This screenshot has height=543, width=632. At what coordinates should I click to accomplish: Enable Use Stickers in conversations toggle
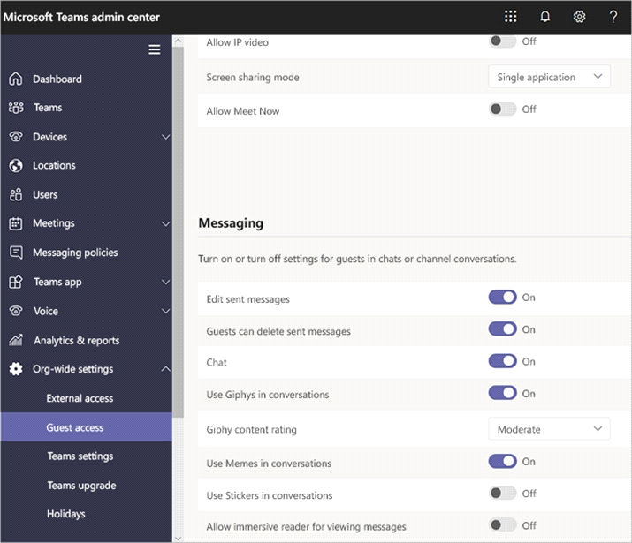503,494
